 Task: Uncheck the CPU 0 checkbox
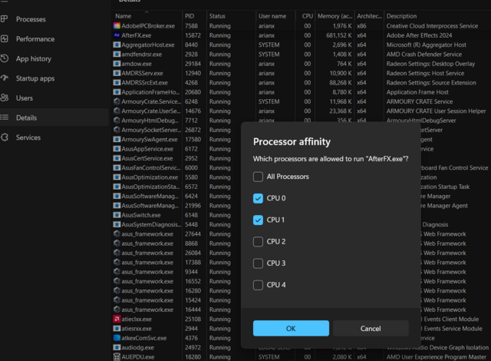[258, 198]
